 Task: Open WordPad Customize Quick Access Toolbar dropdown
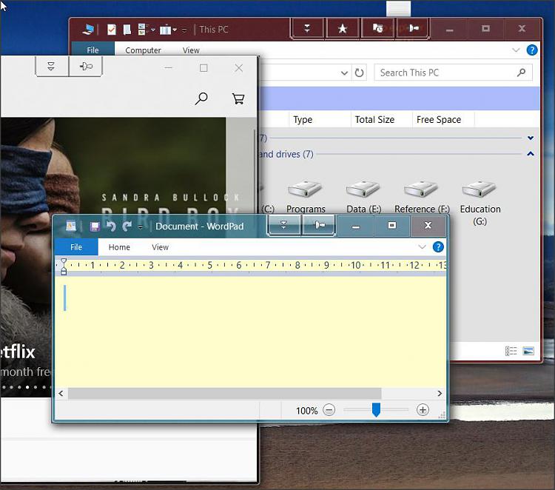coord(141,226)
